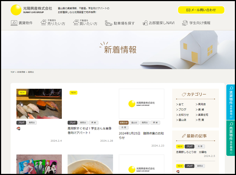Open the お部屋探しNAVI menu item
236x175 pixels.
coord(159,23)
